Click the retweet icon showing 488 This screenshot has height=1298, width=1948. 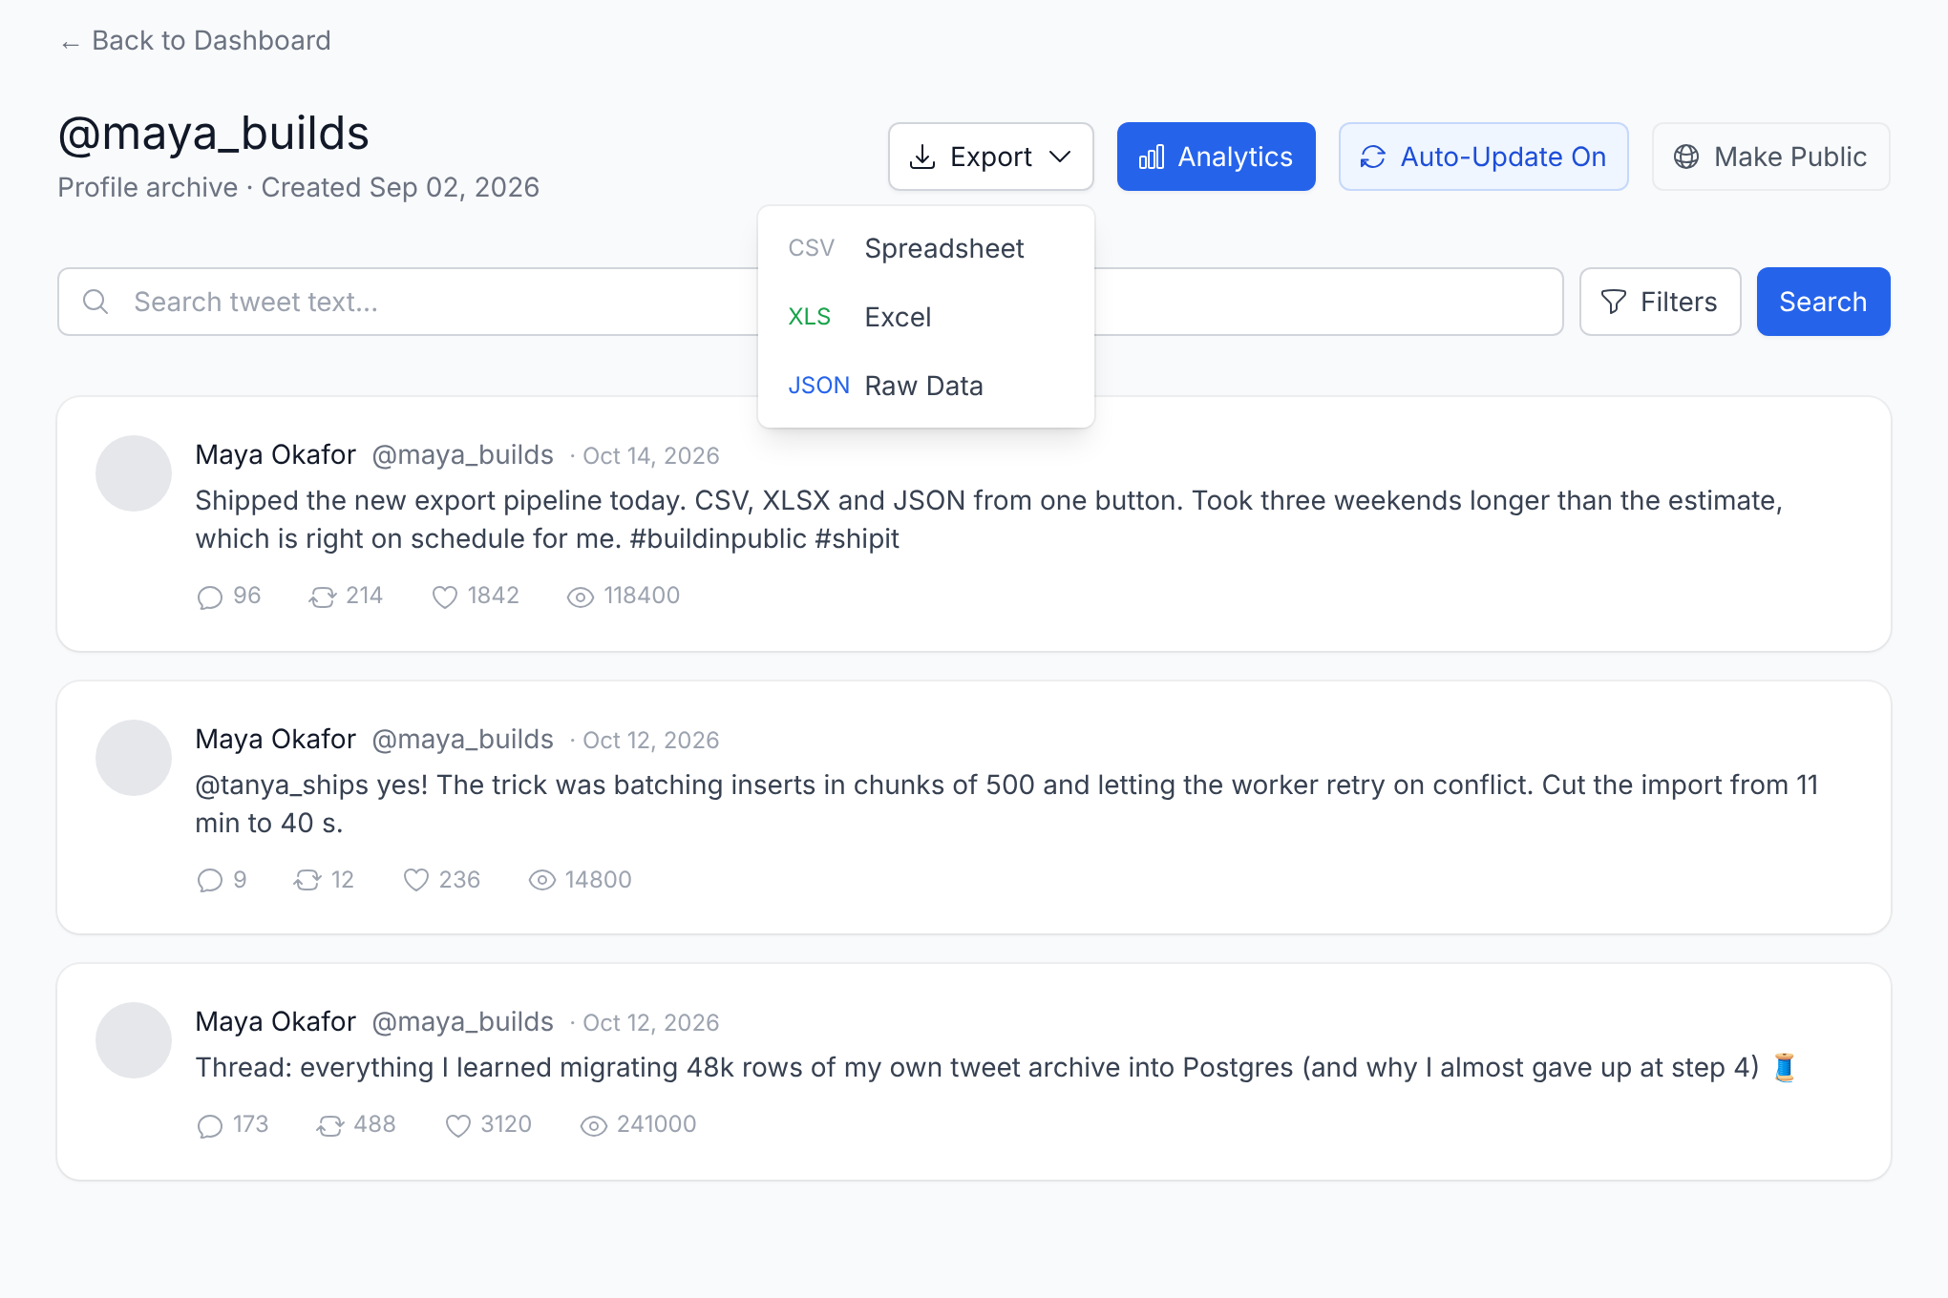coord(330,1126)
